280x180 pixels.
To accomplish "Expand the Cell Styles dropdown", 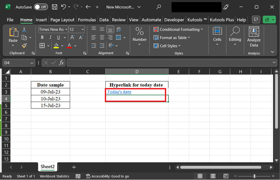I will (x=169, y=46).
